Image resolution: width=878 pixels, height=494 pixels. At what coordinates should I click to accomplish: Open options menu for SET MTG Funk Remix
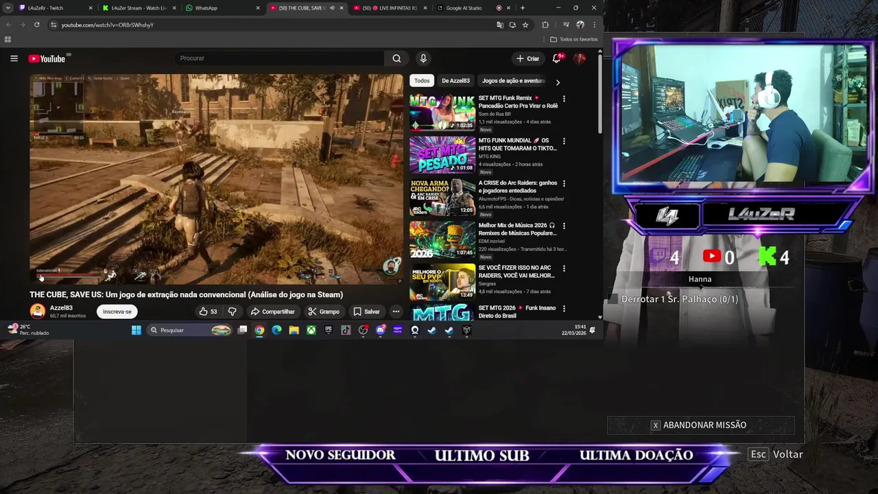564,99
